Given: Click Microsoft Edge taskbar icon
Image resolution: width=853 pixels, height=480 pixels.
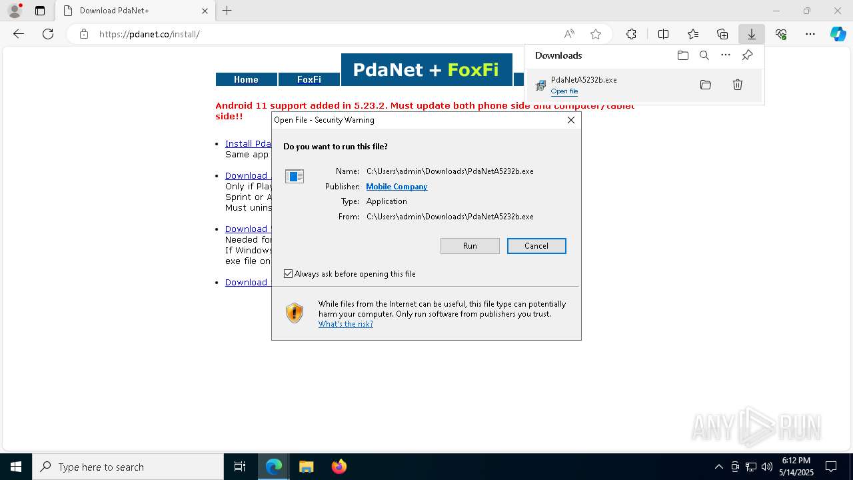Looking at the screenshot, I should coord(274,467).
